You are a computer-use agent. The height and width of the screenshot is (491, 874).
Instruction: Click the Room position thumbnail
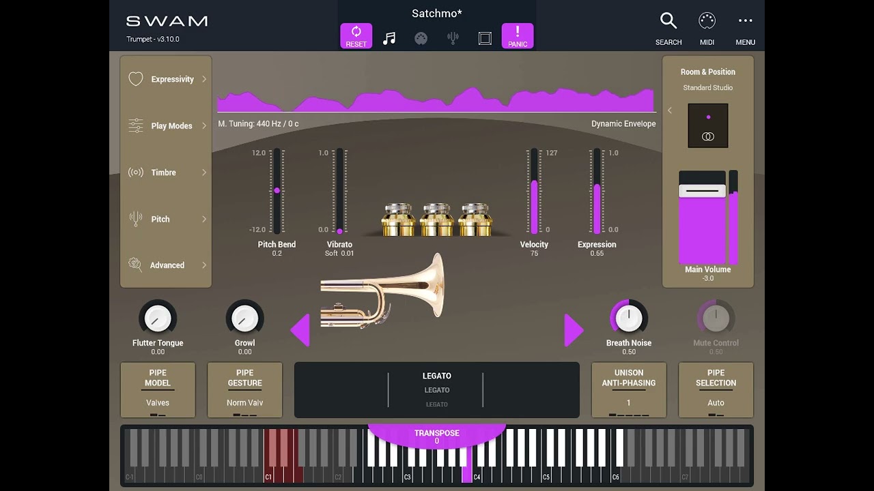(708, 125)
